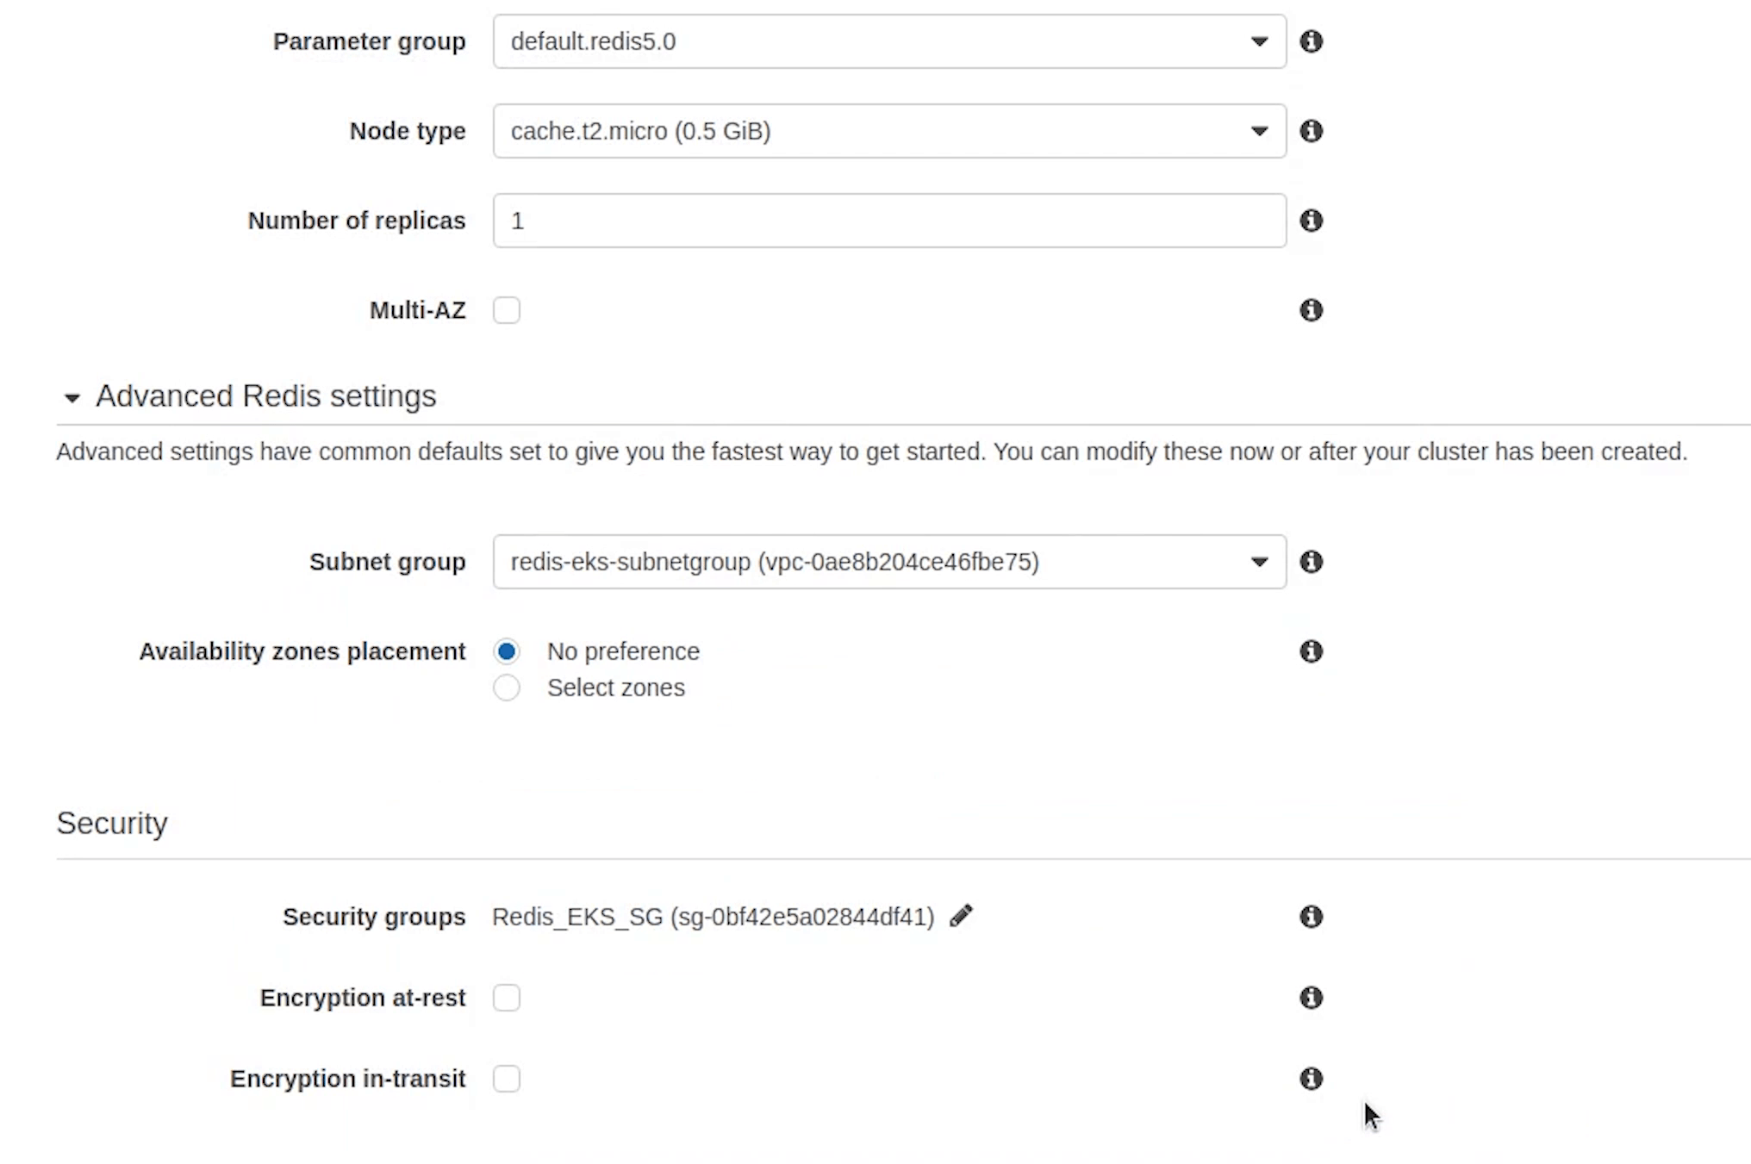Click Encryption in-transit info icon

click(1311, 1079)
